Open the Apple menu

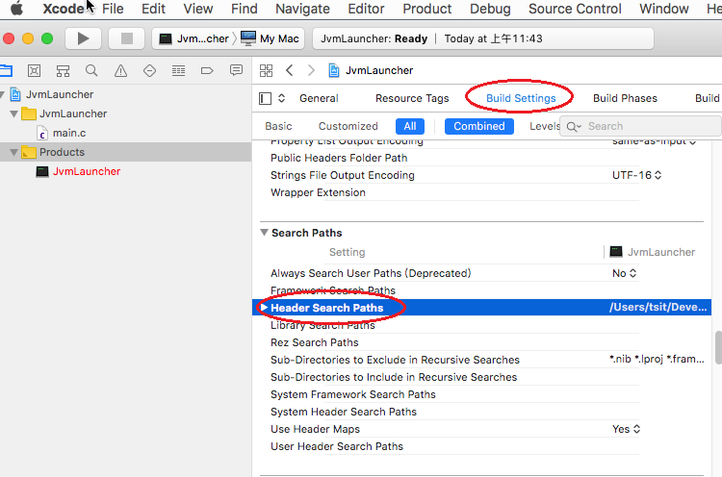coord(16,9)
